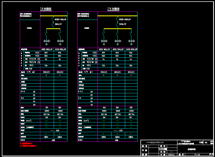Select the company name in the title block

pyautogui.click(x=155, y=142)
